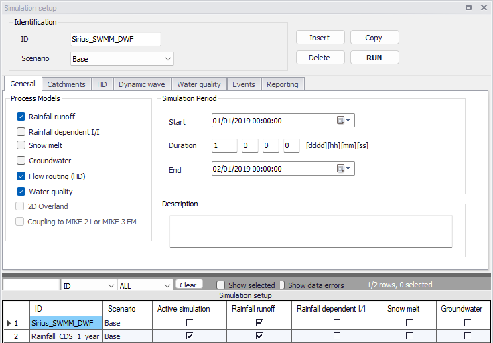Click the row 1 header selector
Screen dimensions: 493x343
point(16,322)
